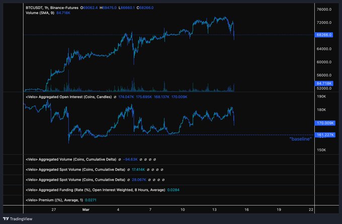The height and width of the screenshot is (224, 342).
Task: Select the Aggregated Spot Volume label showing 17.414K
Action: [x=75, y=169]
